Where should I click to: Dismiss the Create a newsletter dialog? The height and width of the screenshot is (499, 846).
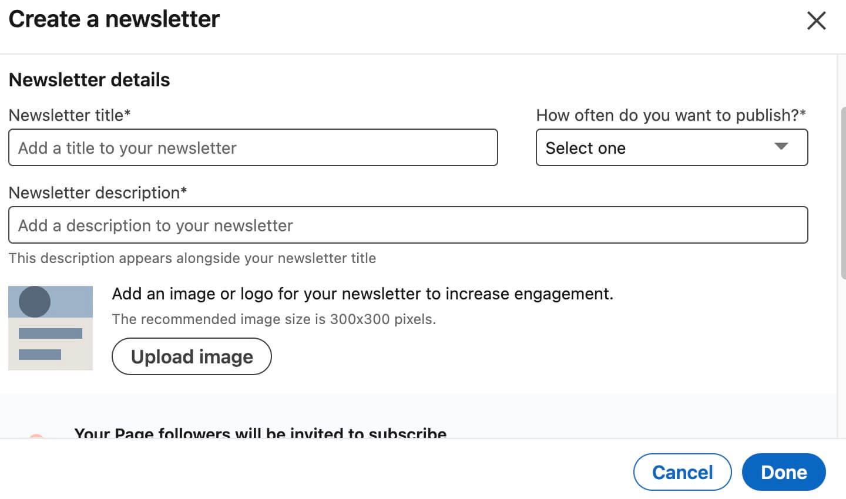click(816, 20)
